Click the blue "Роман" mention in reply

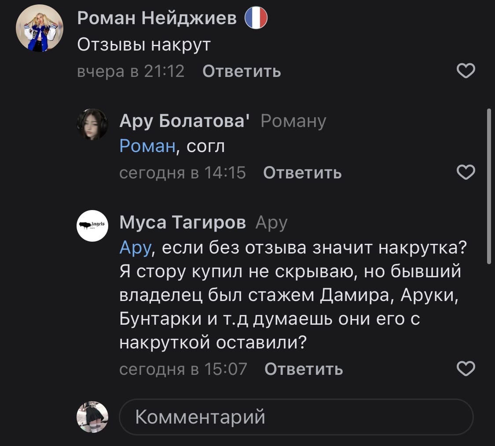pyautogui.click(x=147, y=145)
